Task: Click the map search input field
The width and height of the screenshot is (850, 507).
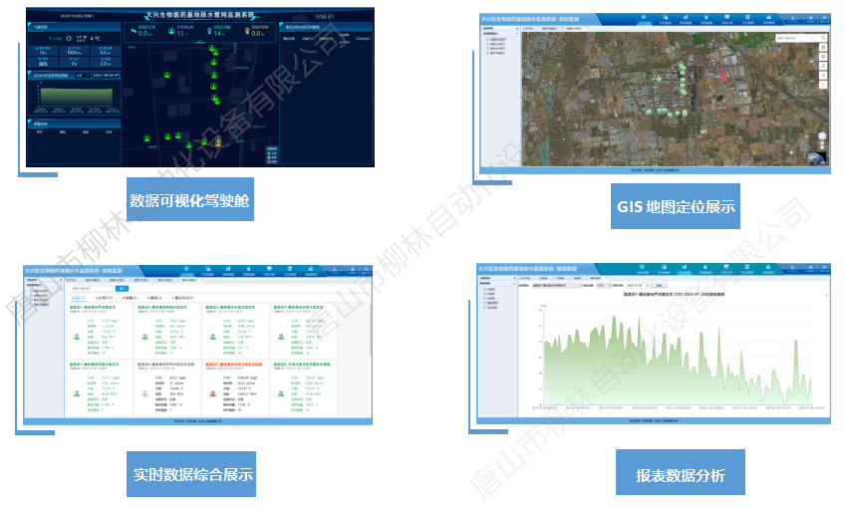Action: 795,39
